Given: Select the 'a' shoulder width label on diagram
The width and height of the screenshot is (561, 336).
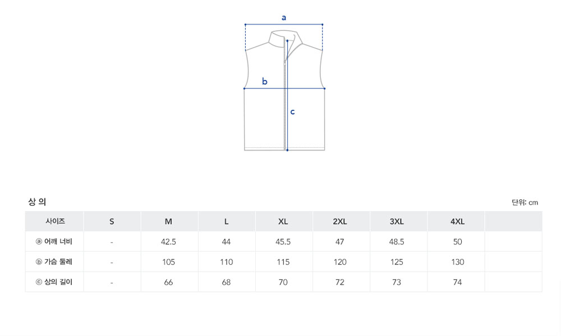Looking at the screenshot, I should pyautogui.click(x=284, y=17).
